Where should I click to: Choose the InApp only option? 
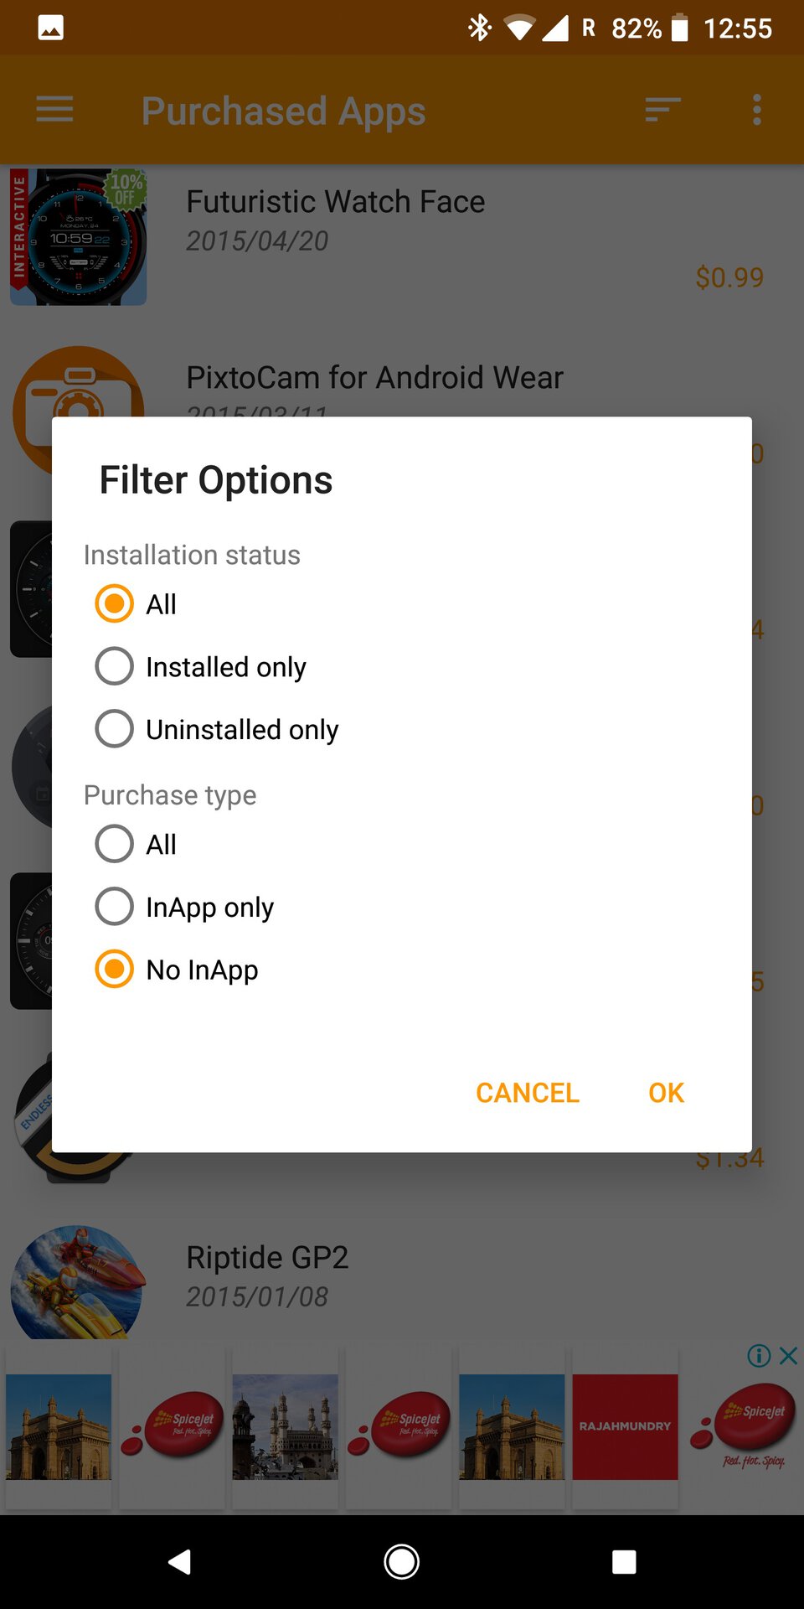[x=115, y=907]
